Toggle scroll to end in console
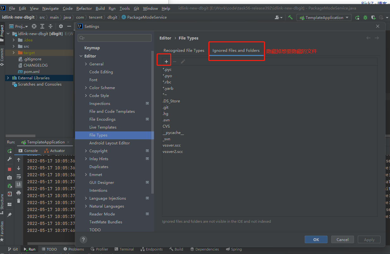The height and width of the screenshot is (254, 390). [19, 184]
